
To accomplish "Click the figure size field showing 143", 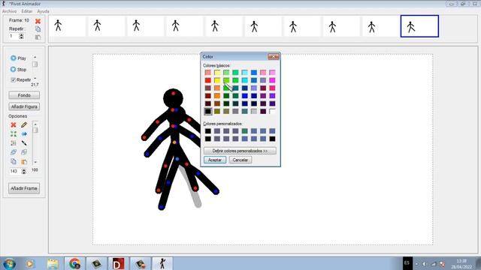I will pyautogui.click(x=15, y=172).
